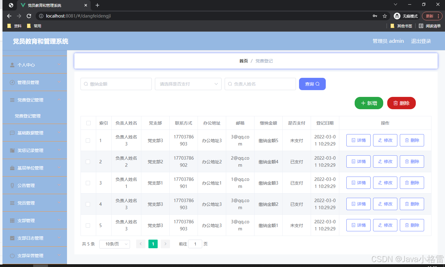
Task: Click inside the 缴纳金额 search field
Action: pos(116,84)
